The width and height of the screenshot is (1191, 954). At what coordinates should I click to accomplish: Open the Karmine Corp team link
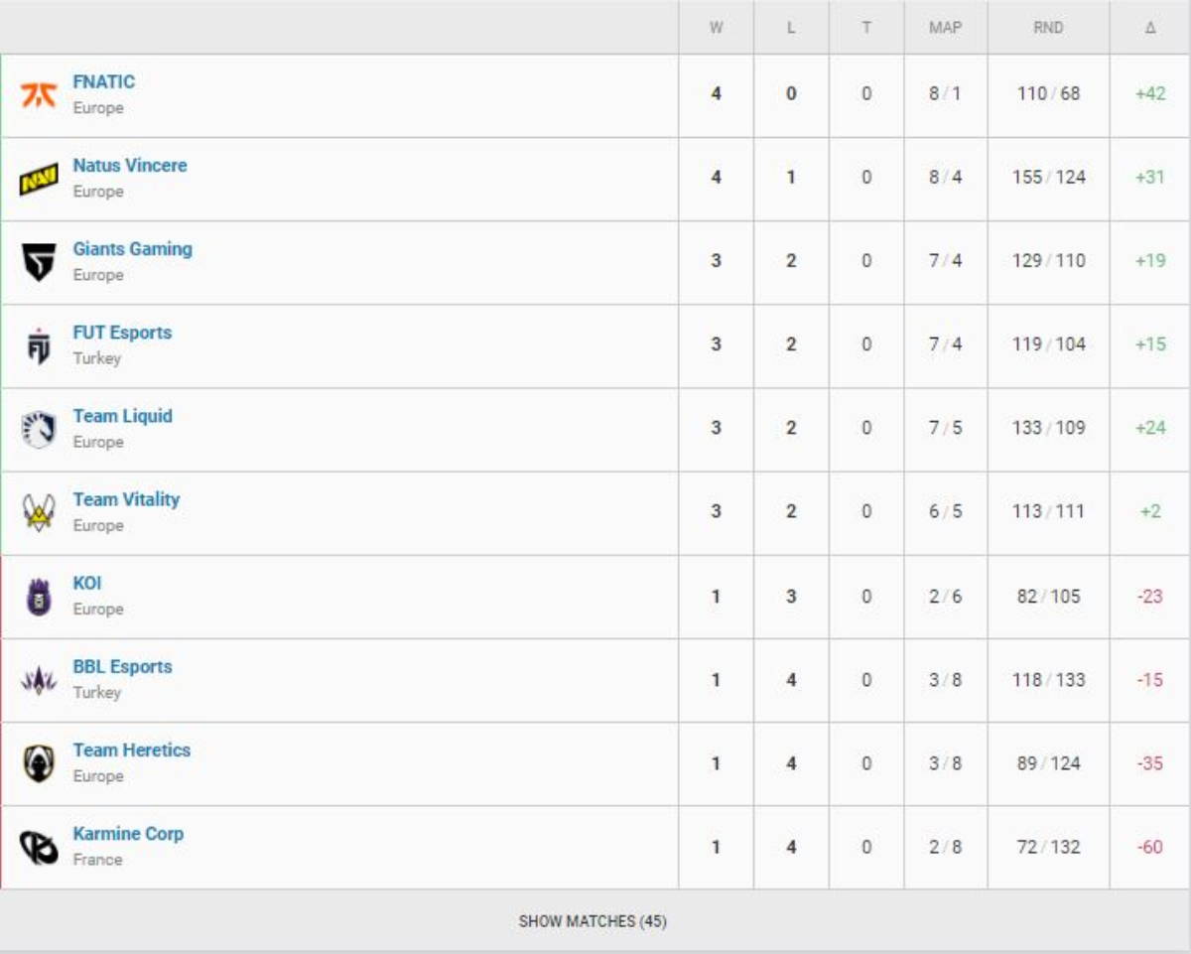(x=128, y=834)
